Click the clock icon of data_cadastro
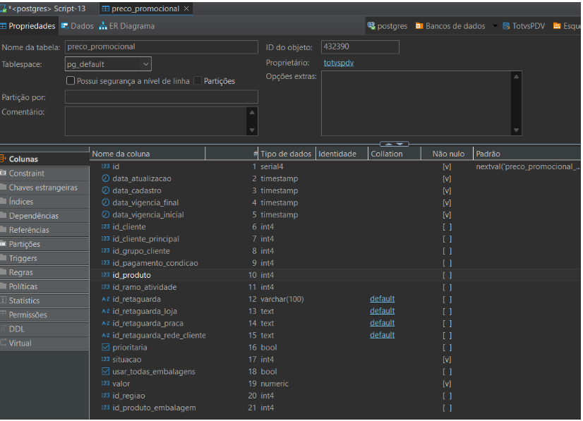Screen dimensions: 583x421 (106, 190)
